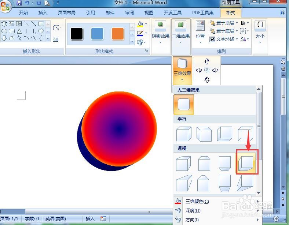Open the 三维颜色(C) submenu
Image resolution: width=289 pixels, height=225 pixels.
click(217, 202)
